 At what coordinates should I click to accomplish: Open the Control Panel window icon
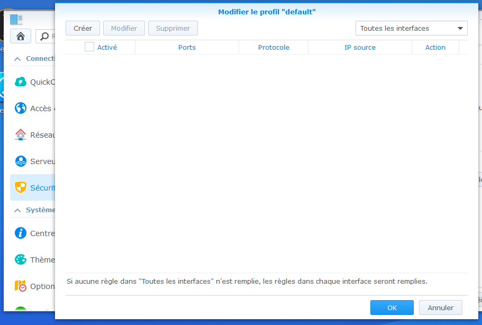[16, 20]
